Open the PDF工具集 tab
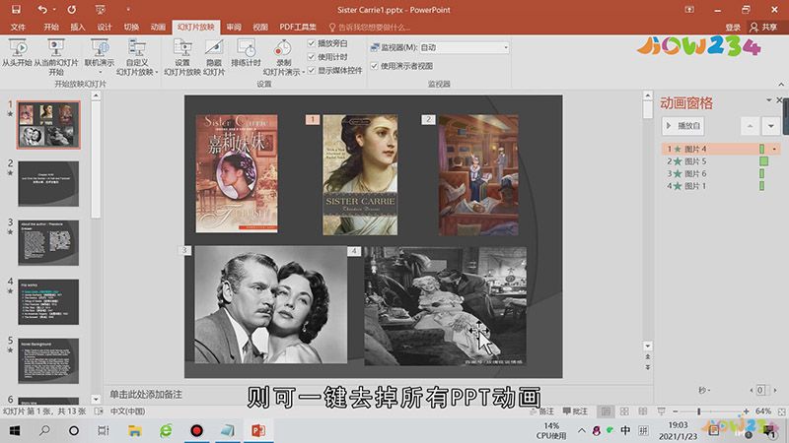This screenshot has height=443, width=789. (298, 28)
